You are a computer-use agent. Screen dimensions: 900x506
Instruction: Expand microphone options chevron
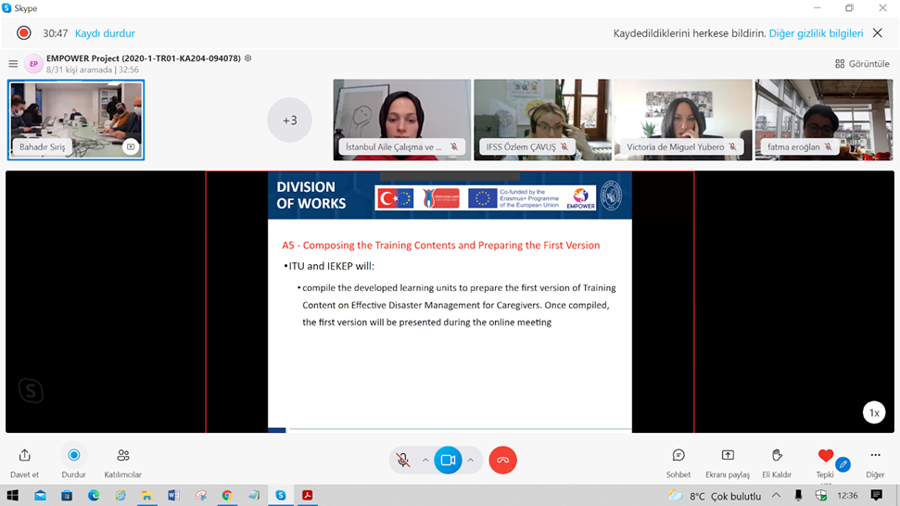point(425,460)
